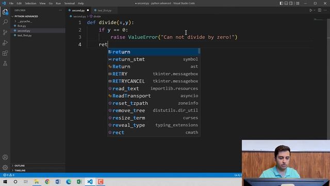Select the reset_tzpath suggestion
This screenshot has width=330, height=186.
click(x=154, y=103)
